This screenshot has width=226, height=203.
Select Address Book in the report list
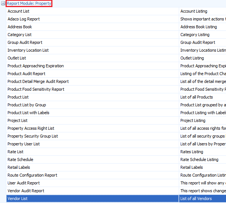click(20, 27)
